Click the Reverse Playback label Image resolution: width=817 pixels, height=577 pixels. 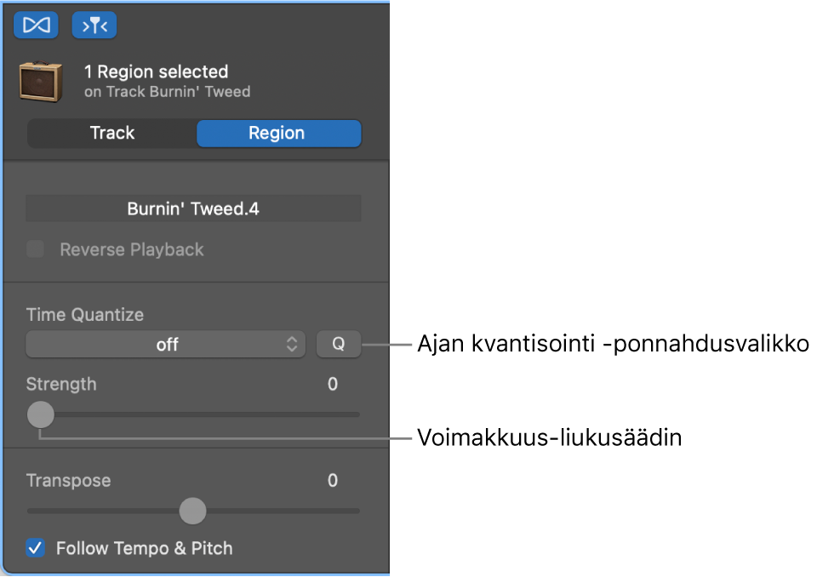pyautogui.click(x=132, y=249)
